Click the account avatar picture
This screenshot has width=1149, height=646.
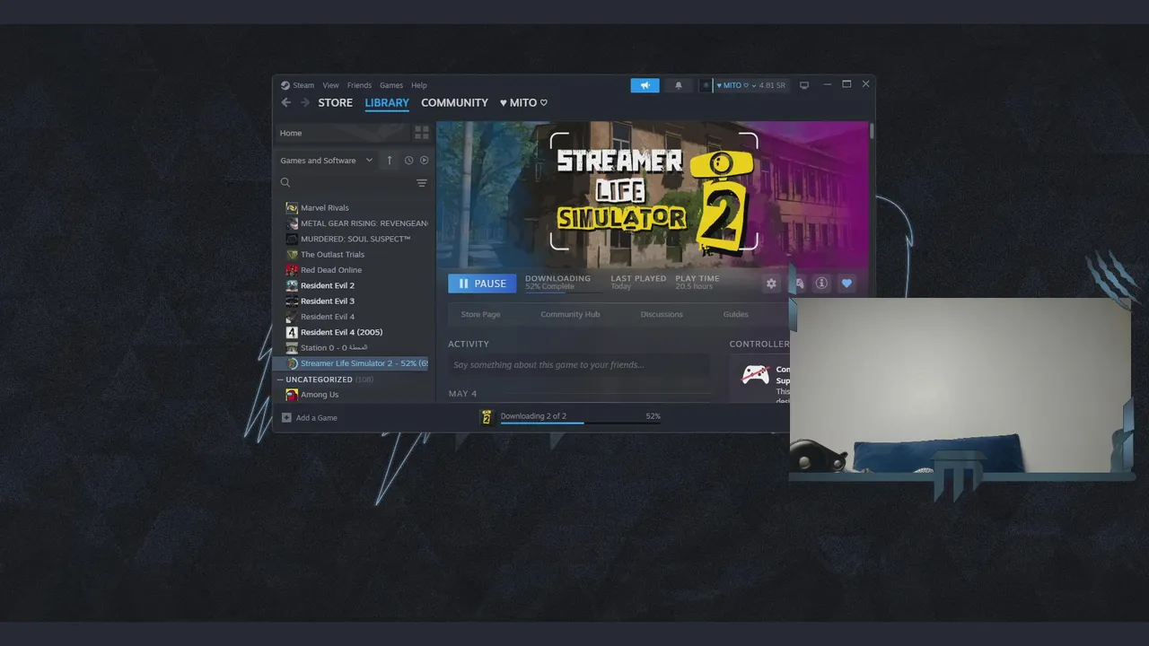706,85
